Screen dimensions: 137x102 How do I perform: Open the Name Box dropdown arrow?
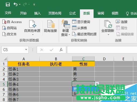click(26, 50)
